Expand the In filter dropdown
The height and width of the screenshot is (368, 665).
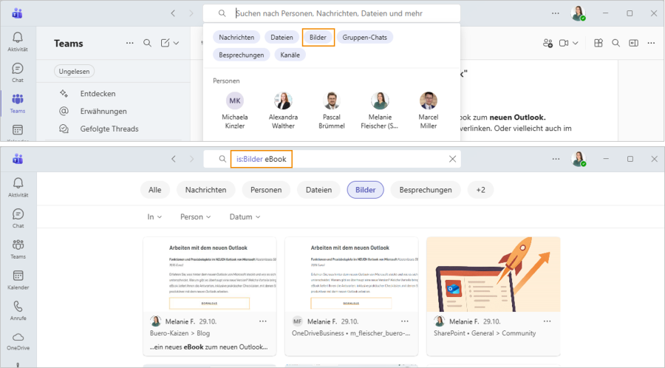154,217
